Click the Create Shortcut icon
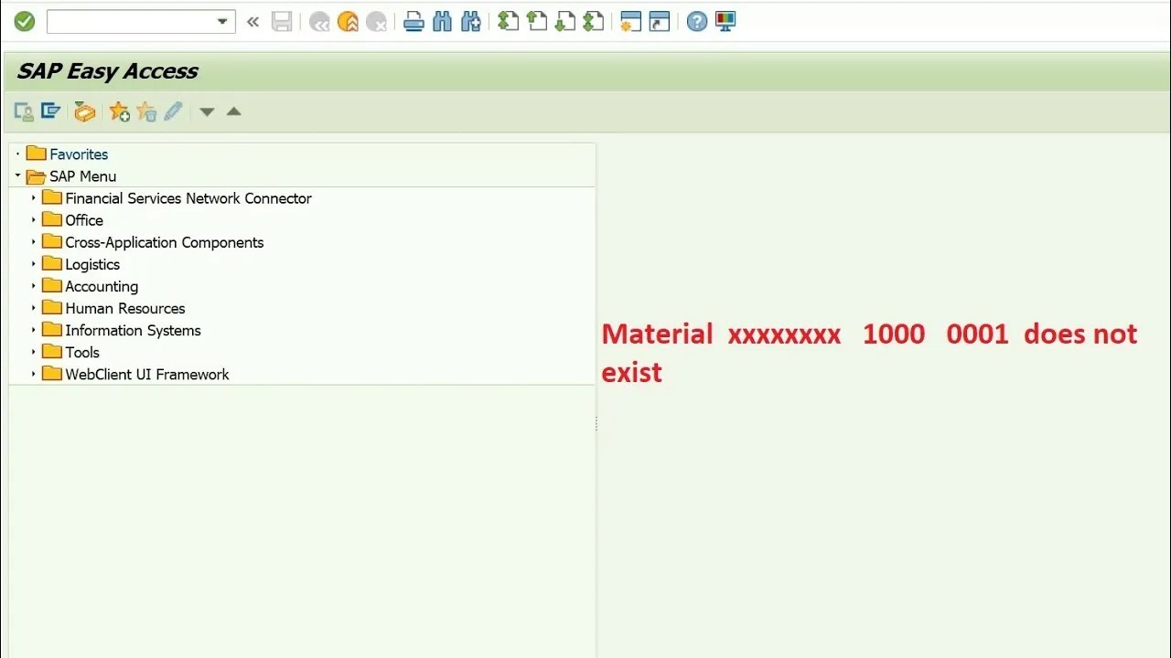This screenshot has height=658, width=1171. 660,22
